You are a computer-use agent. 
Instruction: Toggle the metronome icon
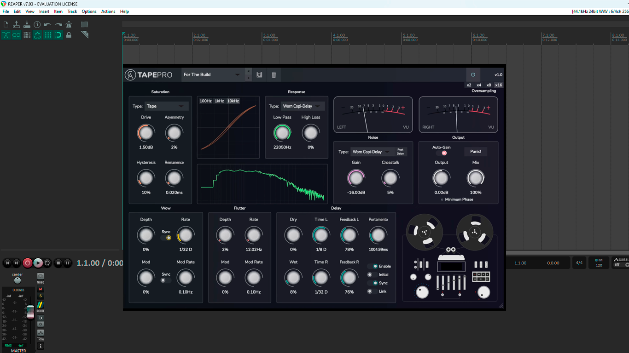[69, 24]
